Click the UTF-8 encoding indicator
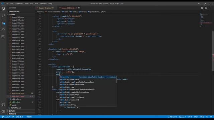Screen dimensions: 214x120 [190, 117]
